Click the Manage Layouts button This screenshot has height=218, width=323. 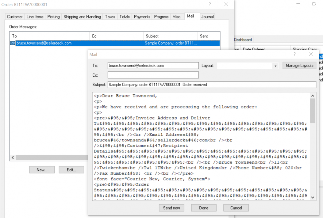pyautogui.click(x=299, y=66)
